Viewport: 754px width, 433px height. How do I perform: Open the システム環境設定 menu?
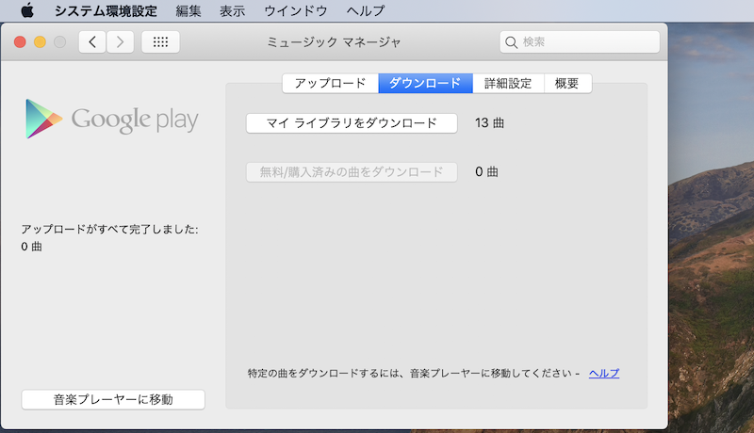(107, 10)
